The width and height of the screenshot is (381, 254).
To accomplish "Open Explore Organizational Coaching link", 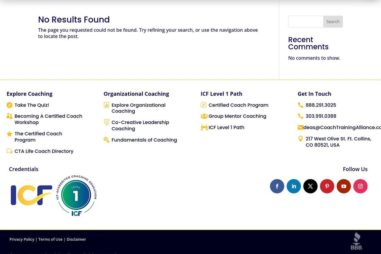I will (x=139, y=108).
